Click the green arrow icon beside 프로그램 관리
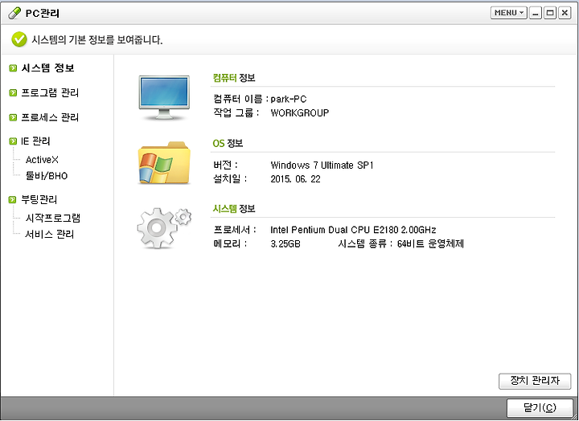Image resolution: width=579 pixels, height=421 pixels. tap(13, 92)
